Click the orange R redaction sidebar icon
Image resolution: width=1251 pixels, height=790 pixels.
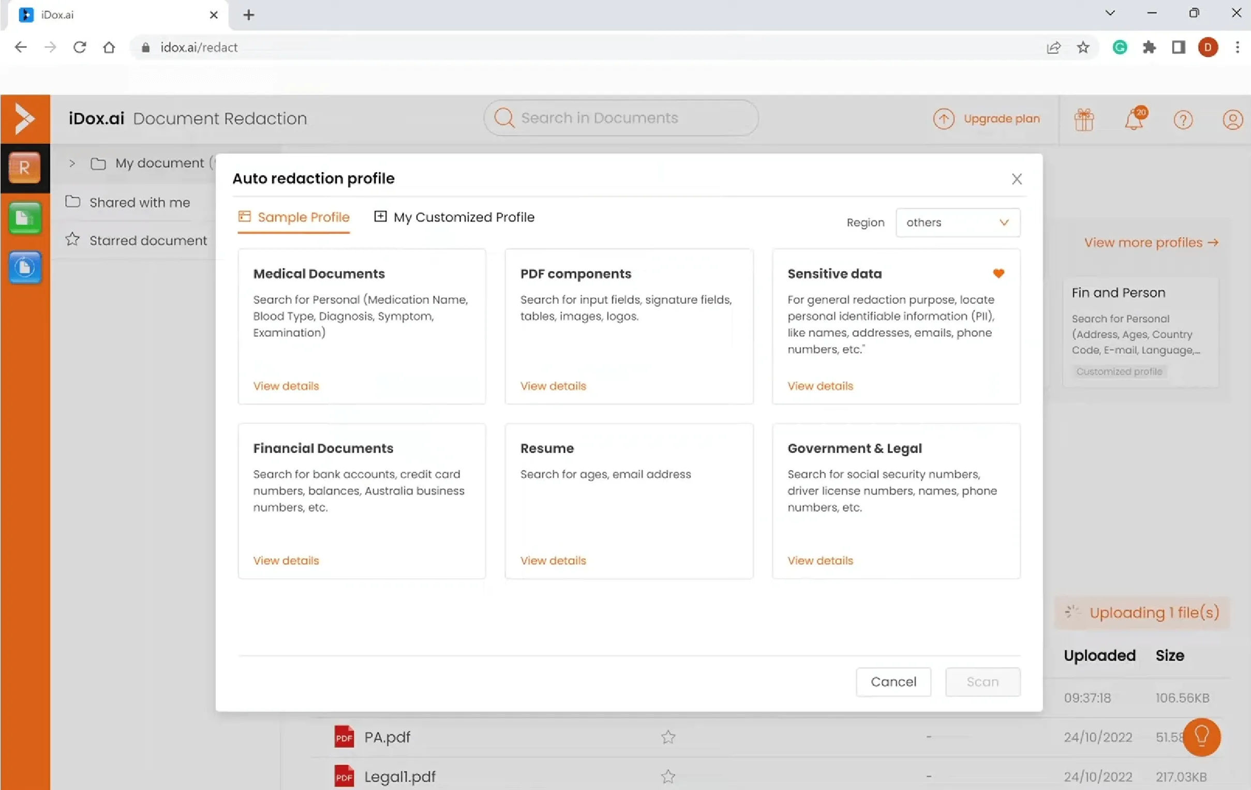(24, 168)
